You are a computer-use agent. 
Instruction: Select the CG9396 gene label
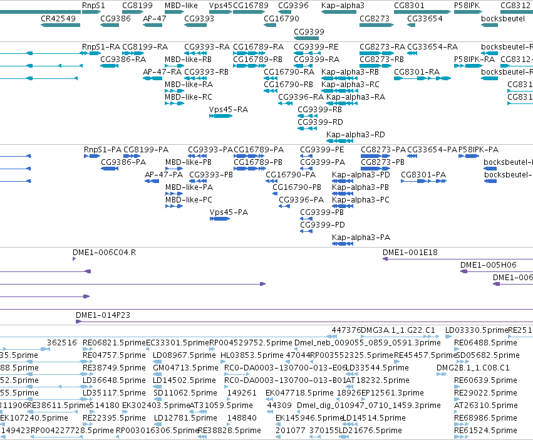[x=293, y=6]
